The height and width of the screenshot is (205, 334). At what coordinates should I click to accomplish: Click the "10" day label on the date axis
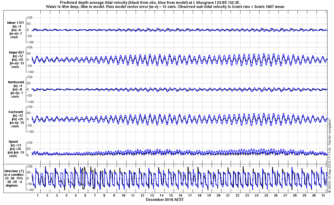123,196
